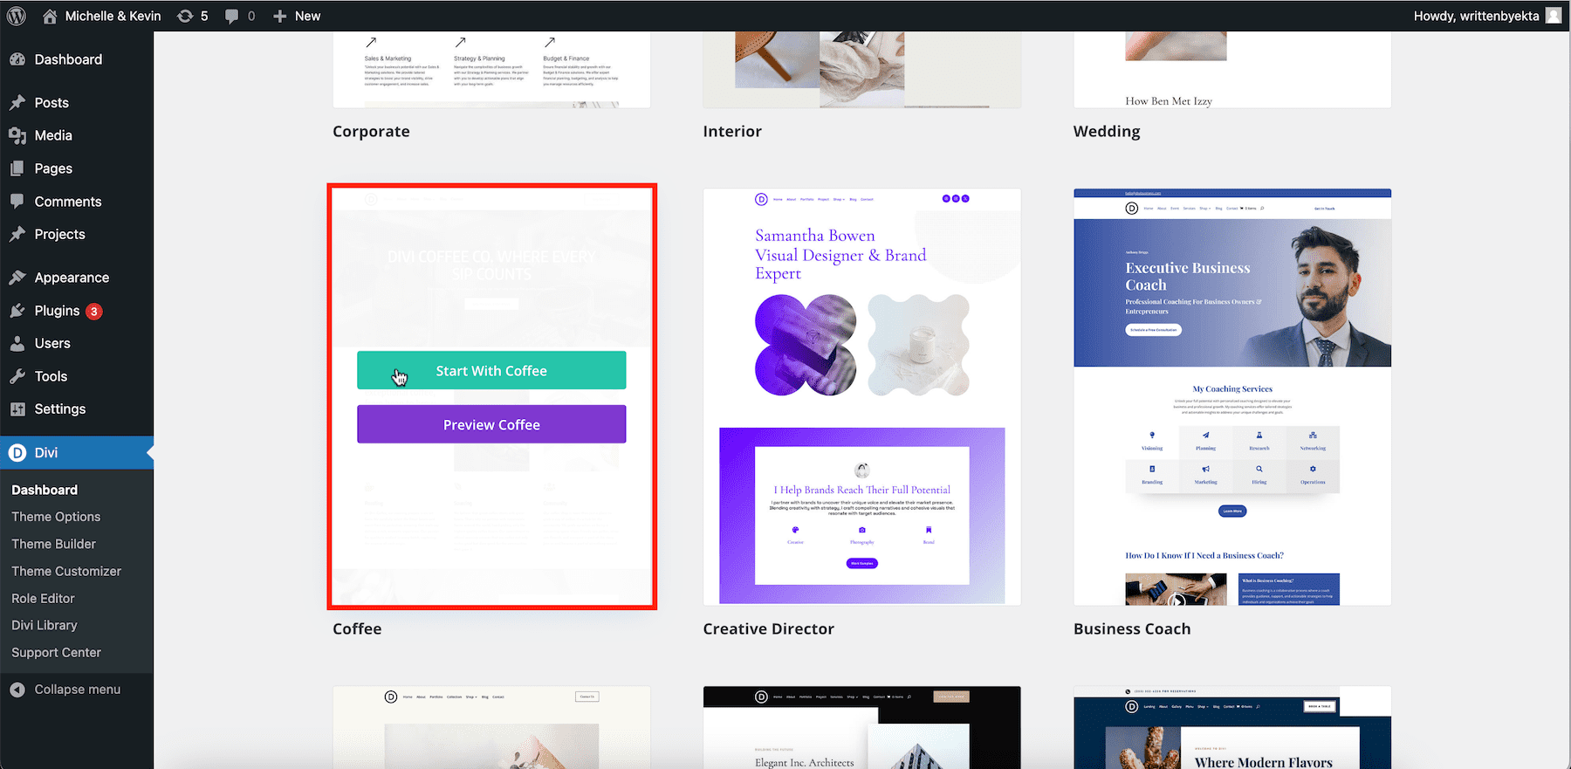Click the Projects pin icon
Viewport: 1571px width, 769px height.
click(x=17, y=234)
